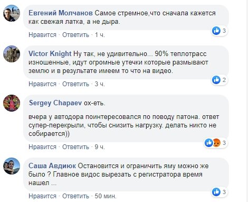Click the like reaction icon on Victor Knight's comment
The image size is (250, 202).
pos(216,80)
